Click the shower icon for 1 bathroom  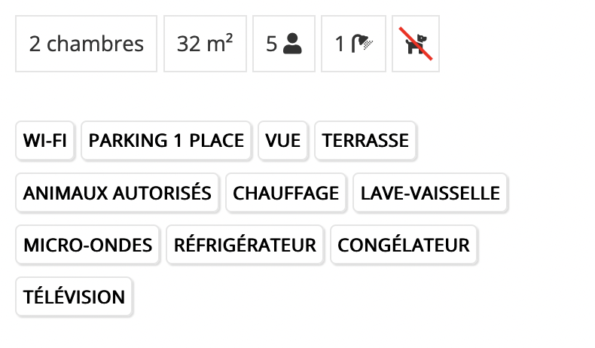pyautogui.click(x=362, y=44)
